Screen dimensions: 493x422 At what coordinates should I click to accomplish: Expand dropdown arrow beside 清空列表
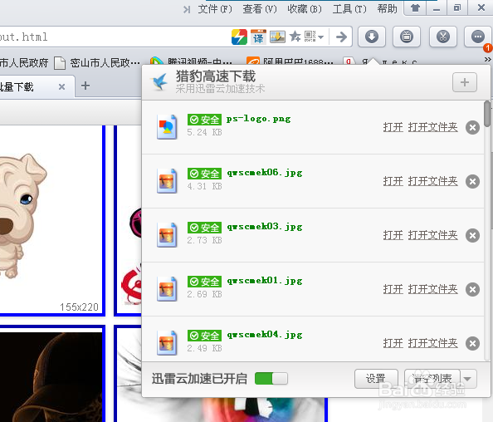468,379
